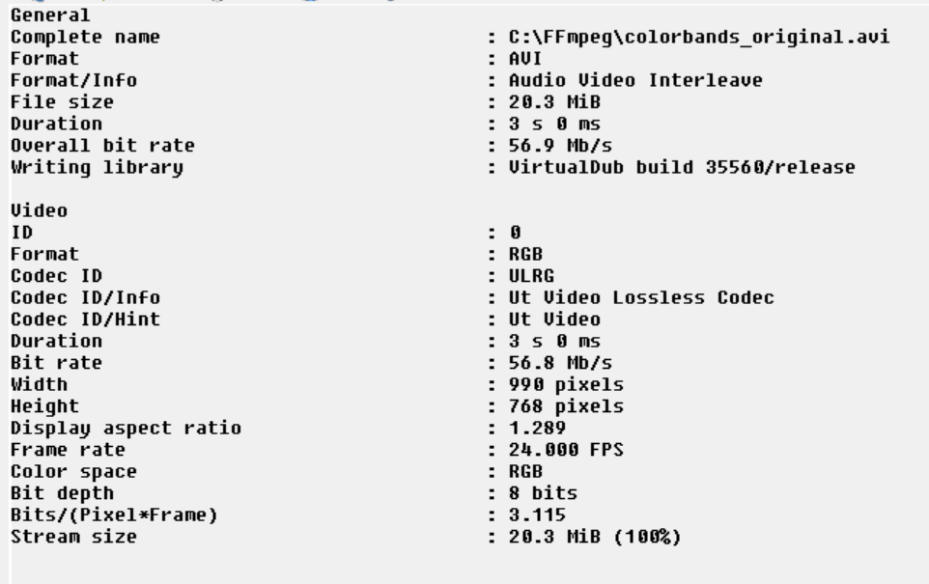Select the 24.000 FPS frame rate value
Screen dimensions: 929x584
(560, 450)
